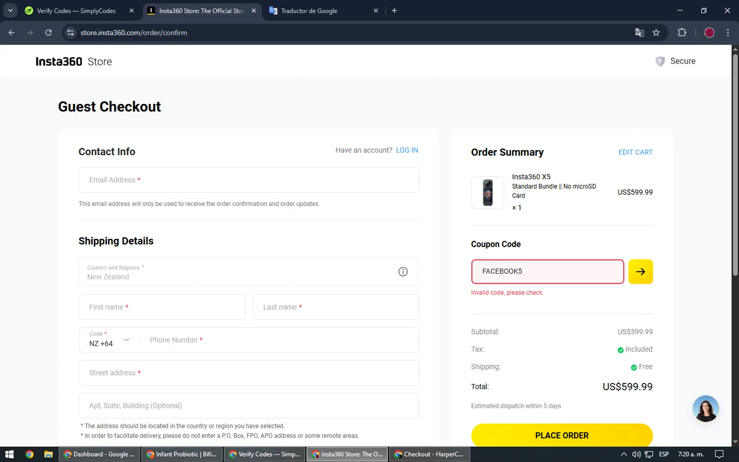Open the volume control in tray

[636, 454]
